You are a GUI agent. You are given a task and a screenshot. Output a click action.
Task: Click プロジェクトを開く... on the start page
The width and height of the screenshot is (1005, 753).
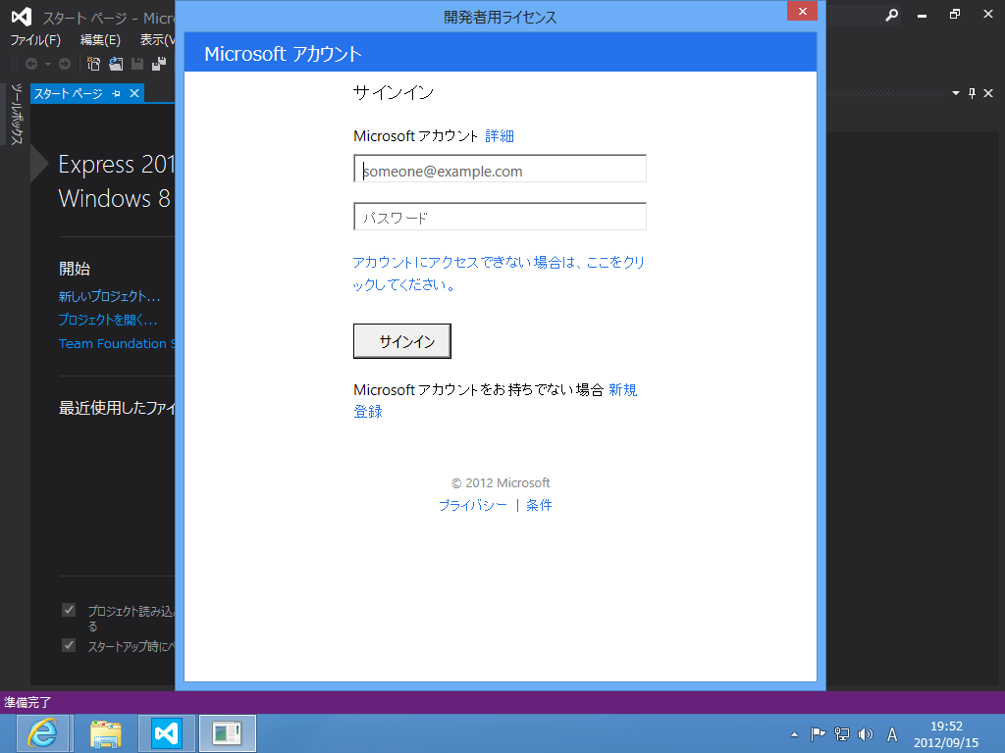tap(108, 320)
